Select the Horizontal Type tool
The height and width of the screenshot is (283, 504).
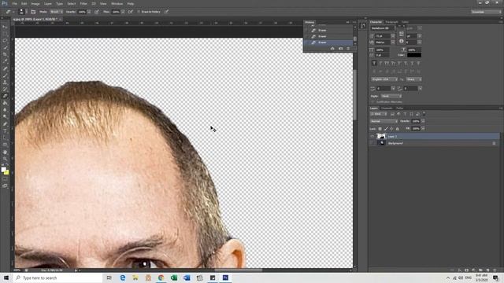tap(5, 131)
